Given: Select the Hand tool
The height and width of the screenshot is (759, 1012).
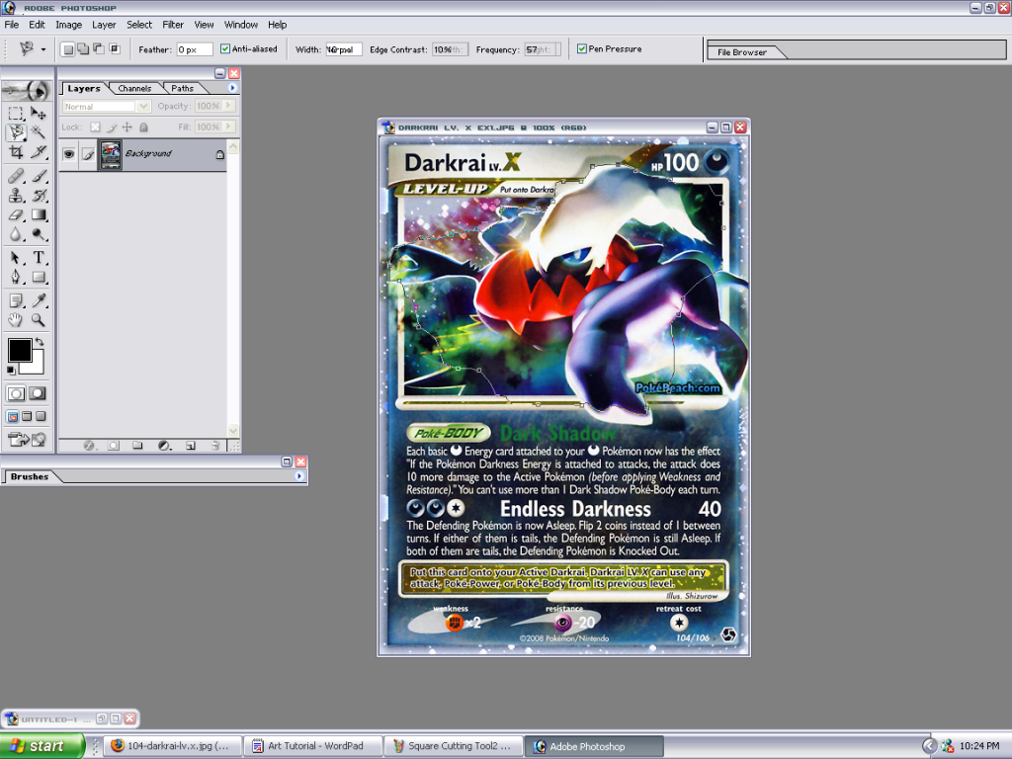Looking at the screenshot, I should [16, 319].
